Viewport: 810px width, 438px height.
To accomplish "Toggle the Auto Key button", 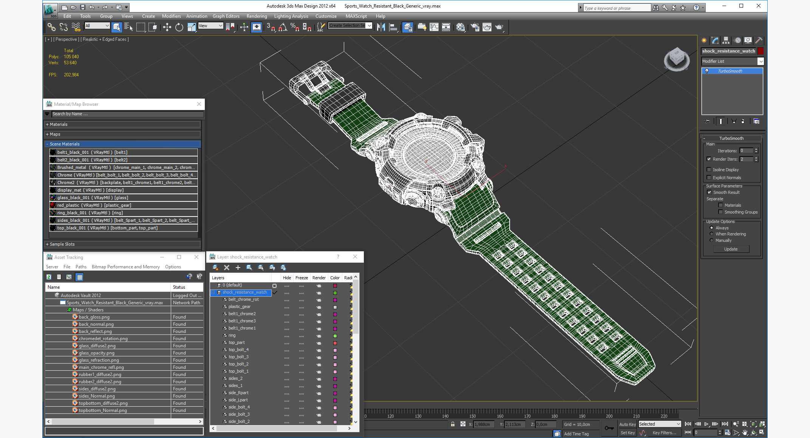I will coord(627,424).
